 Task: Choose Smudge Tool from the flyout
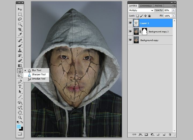point(36,79)
